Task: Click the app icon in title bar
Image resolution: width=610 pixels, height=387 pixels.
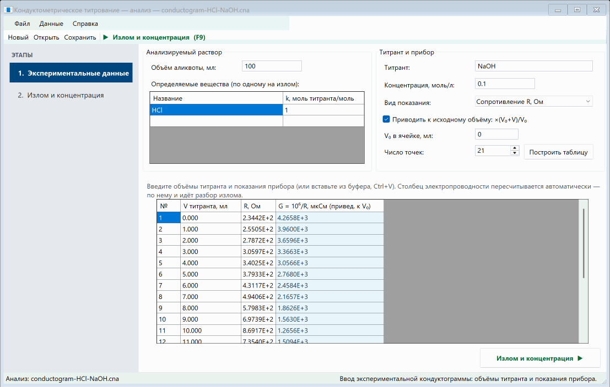Action: [8, 10]
